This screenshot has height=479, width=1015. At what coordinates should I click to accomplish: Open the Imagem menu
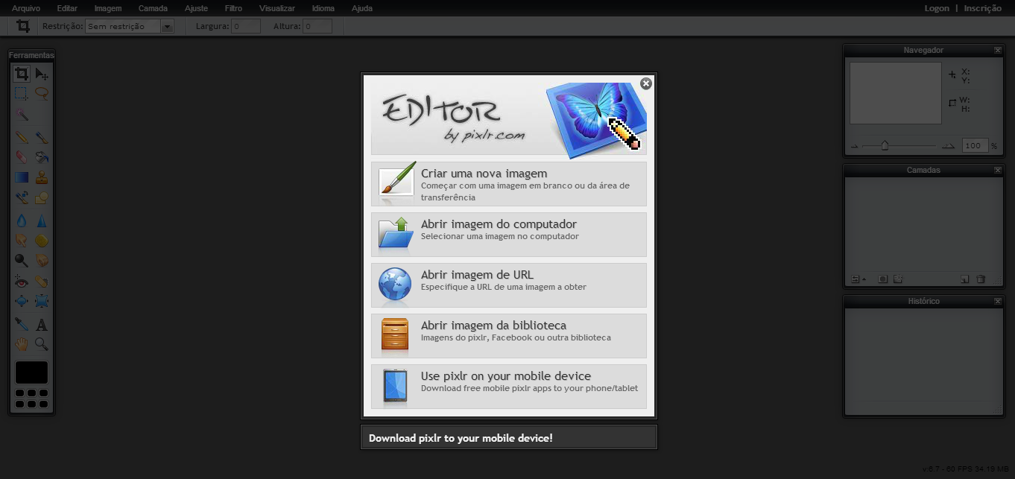[107, 8]
